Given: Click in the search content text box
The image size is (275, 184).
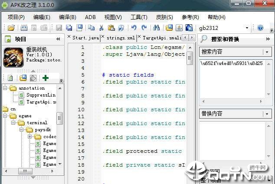Looking at the screenshot, I should [x=232, y=80].
